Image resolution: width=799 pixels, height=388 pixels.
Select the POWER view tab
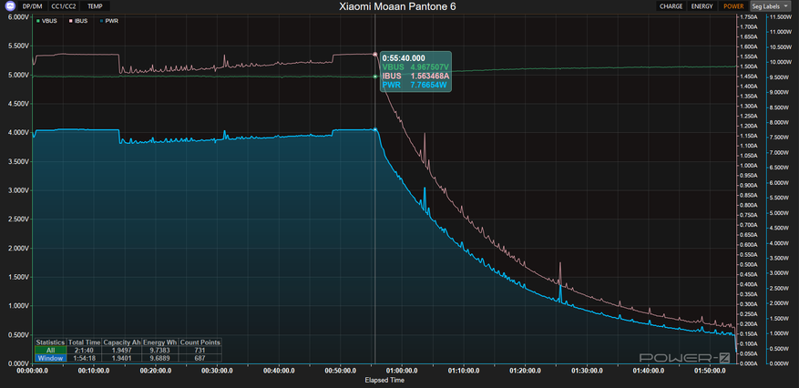(x=733, y=6)
